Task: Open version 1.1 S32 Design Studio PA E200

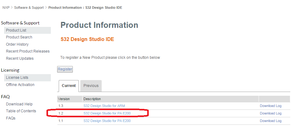Action: [x=107, y=121]
